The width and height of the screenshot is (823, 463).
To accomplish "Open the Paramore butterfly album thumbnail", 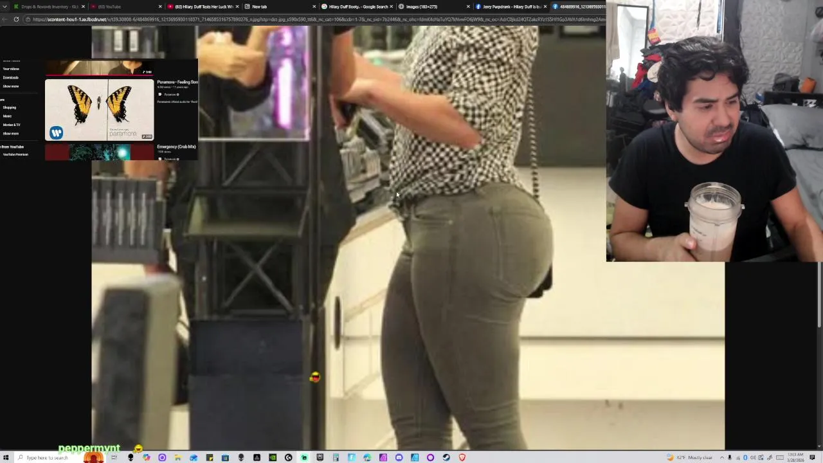I will [100, 109].
